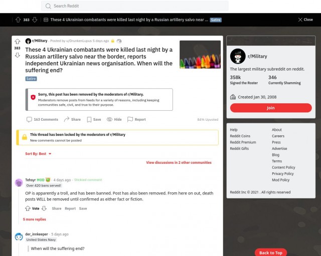Share the post using Share button
This screenshot has height=256, width=321.
pyautogui.click(x=72, y=119)
